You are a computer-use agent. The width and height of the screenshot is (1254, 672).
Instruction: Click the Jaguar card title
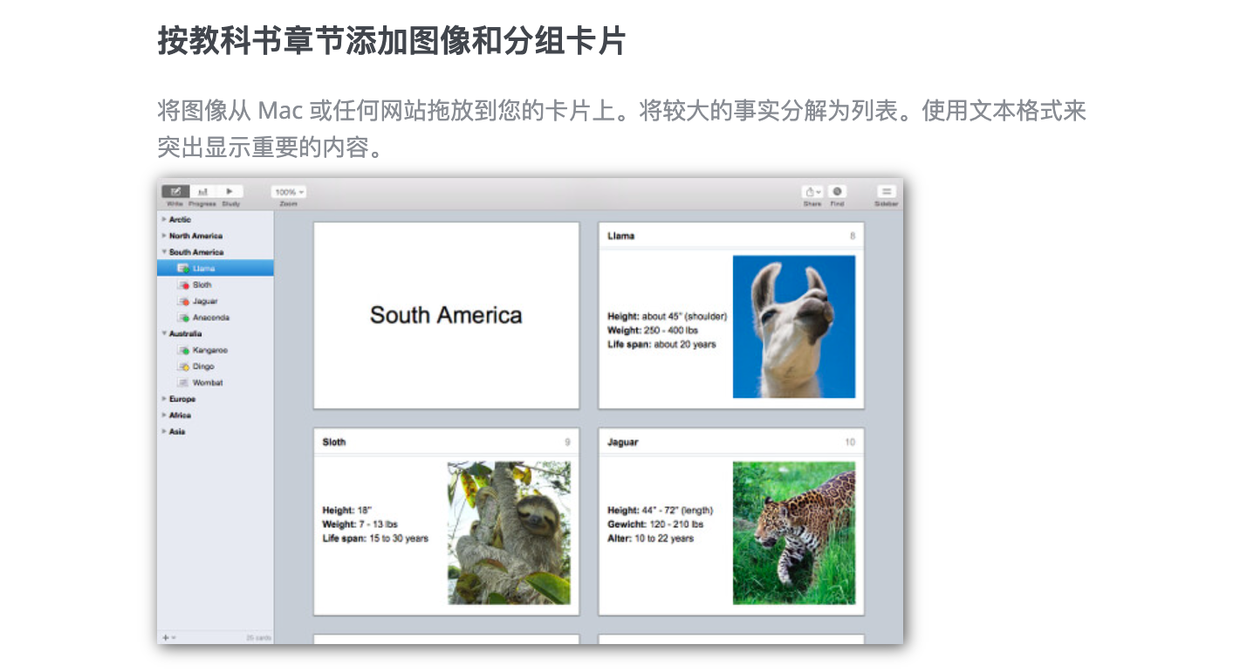[623, 442]
